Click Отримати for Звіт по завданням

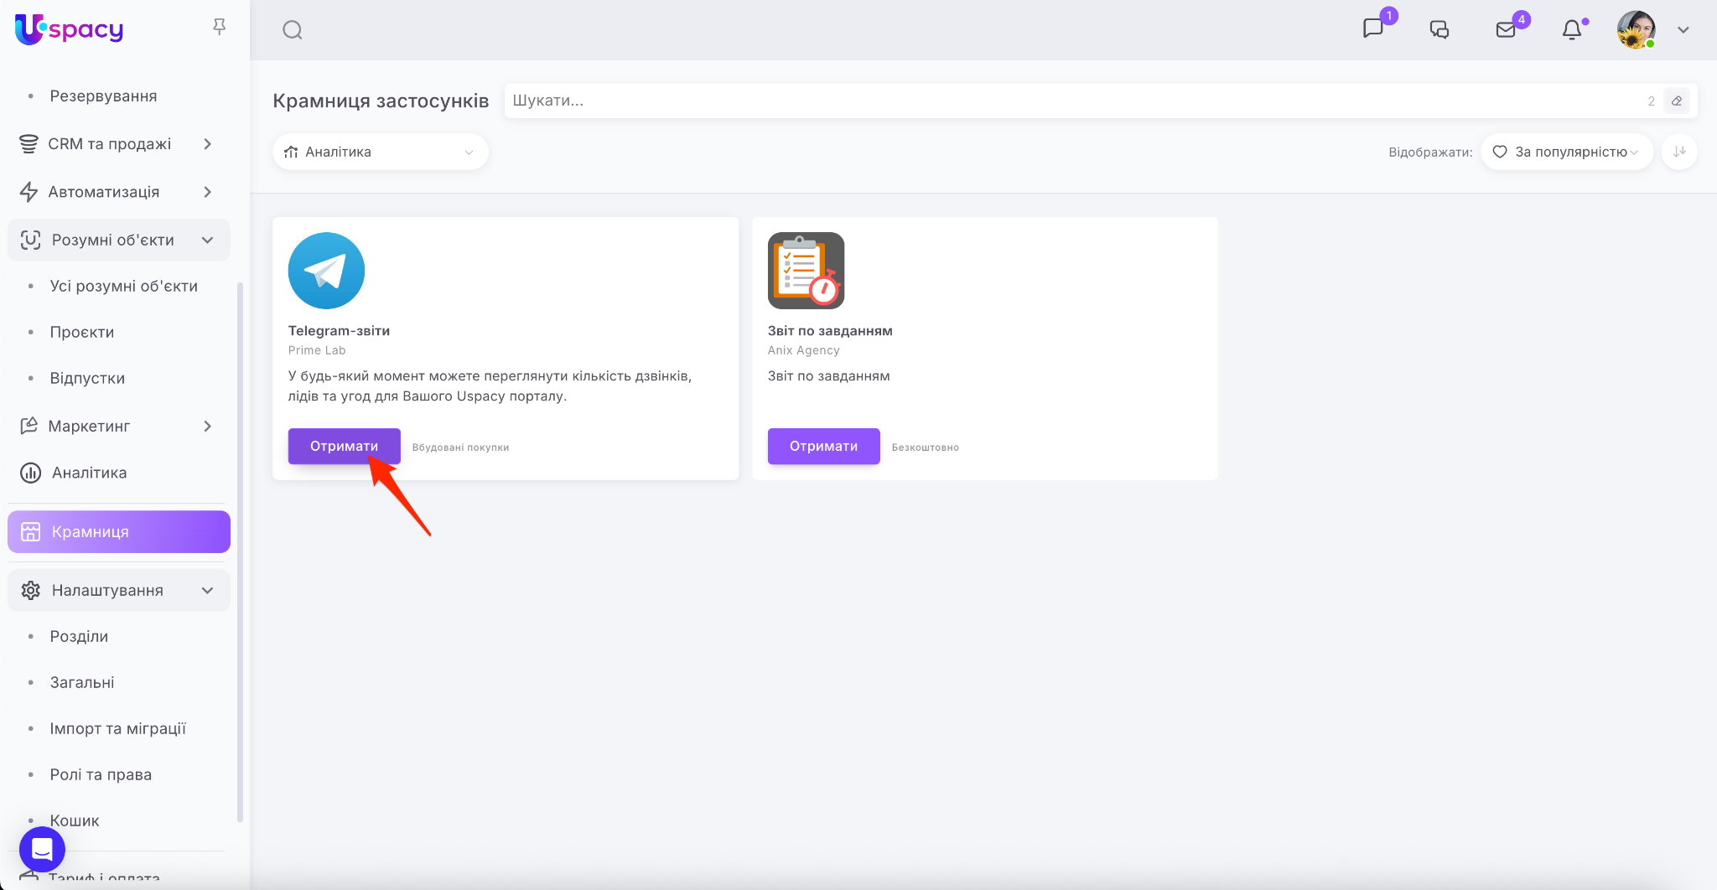tap(823, 446)
